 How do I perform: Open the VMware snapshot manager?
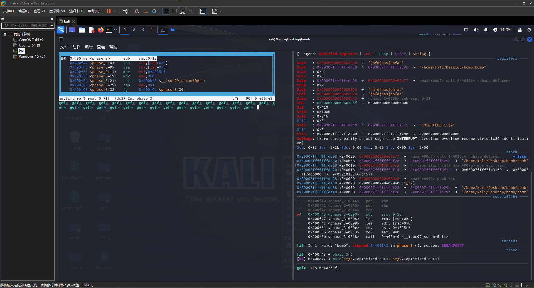154,11
